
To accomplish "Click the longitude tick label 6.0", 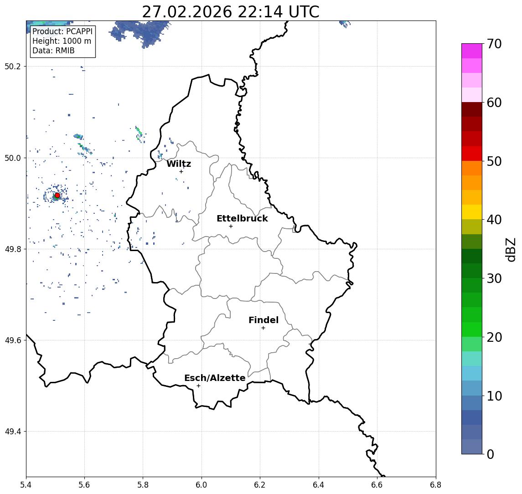I will (x=202, y=485).
